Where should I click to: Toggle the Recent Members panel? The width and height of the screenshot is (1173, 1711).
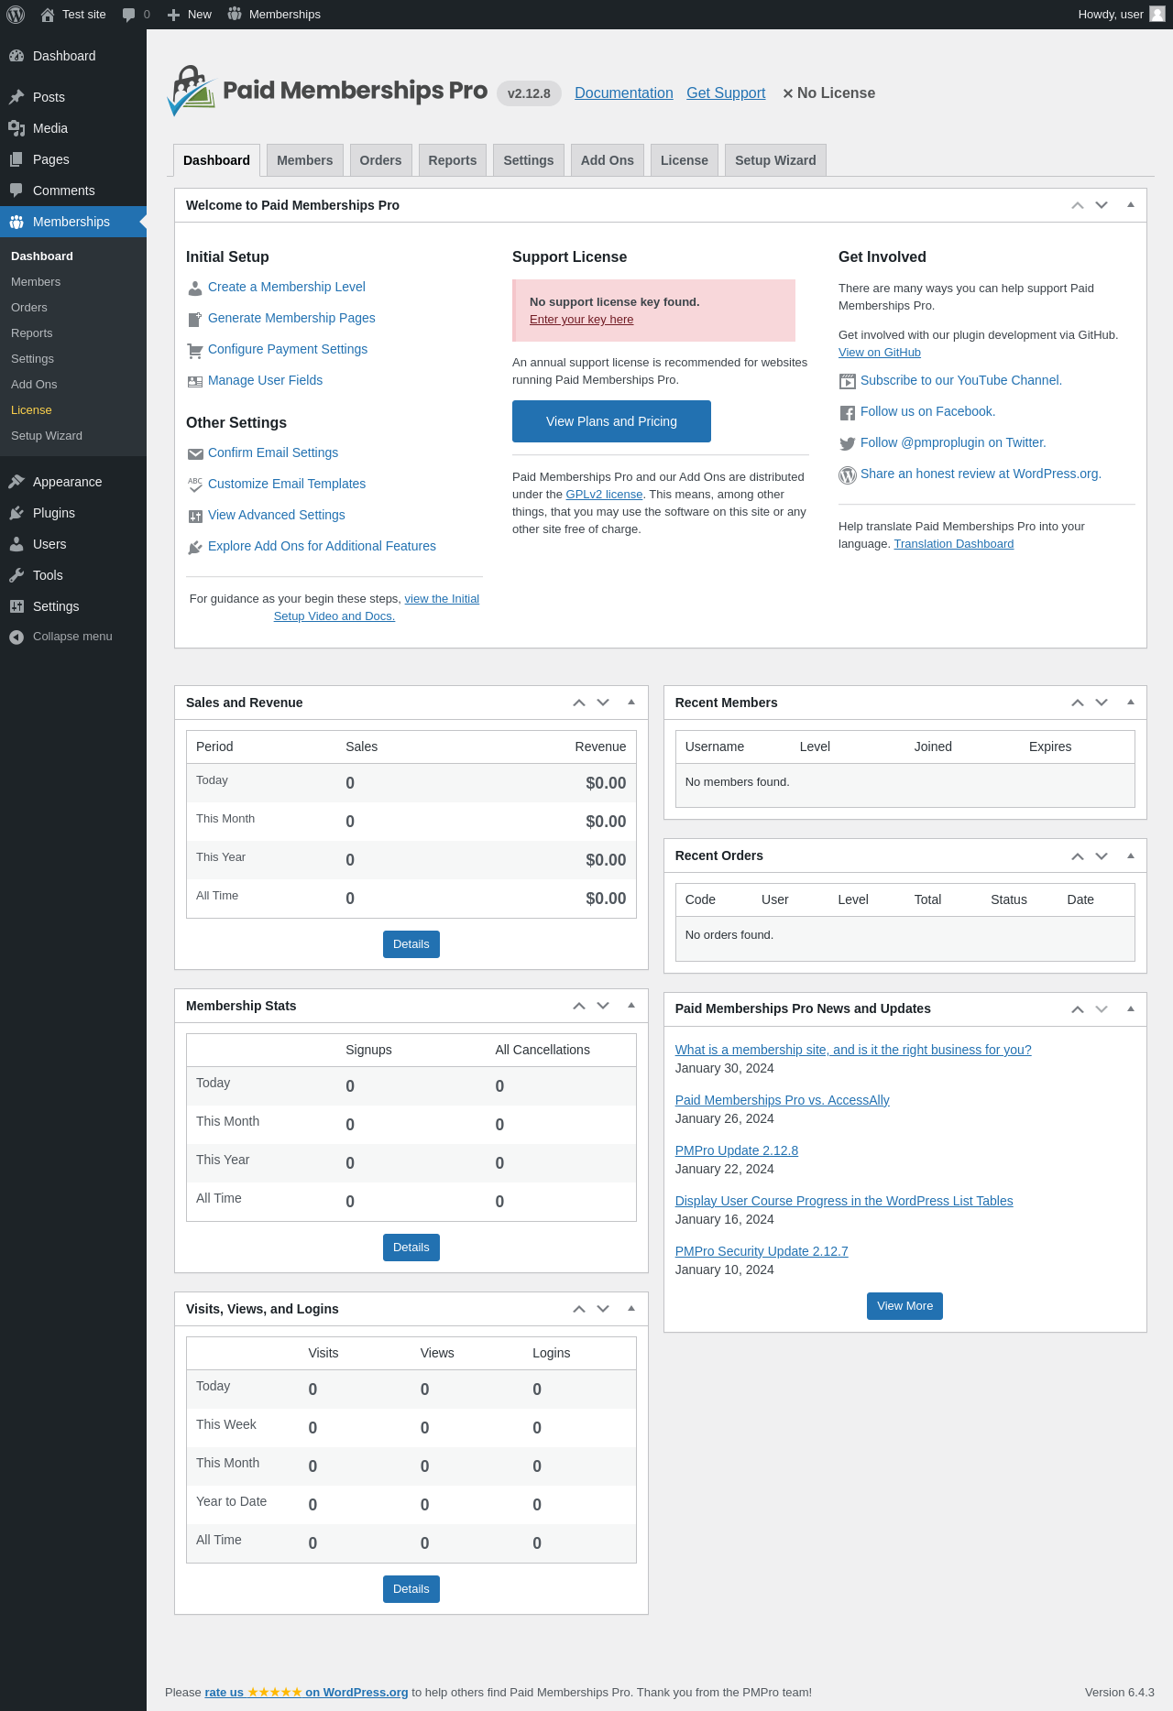[x=1131, y=703]
